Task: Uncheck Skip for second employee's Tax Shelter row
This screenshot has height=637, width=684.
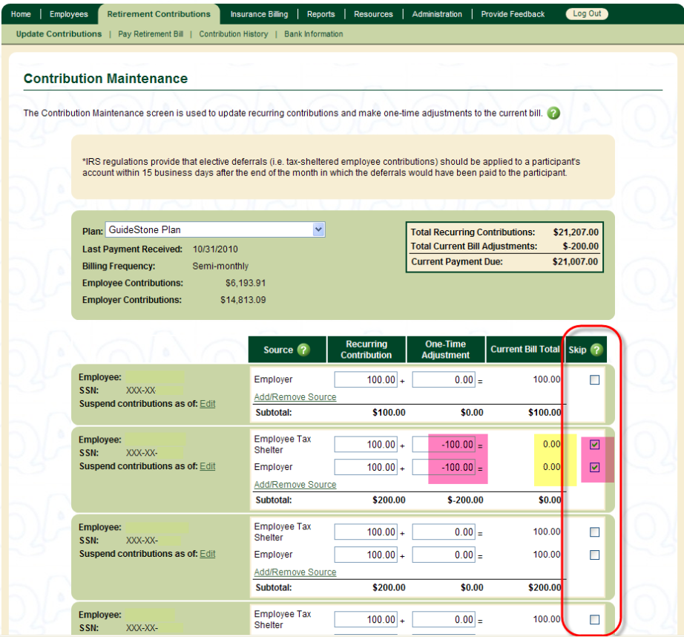Action: click(x=594, y=445)
